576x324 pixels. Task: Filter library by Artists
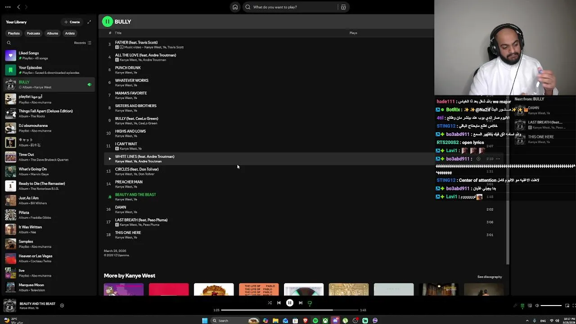(x=70, y=33)
